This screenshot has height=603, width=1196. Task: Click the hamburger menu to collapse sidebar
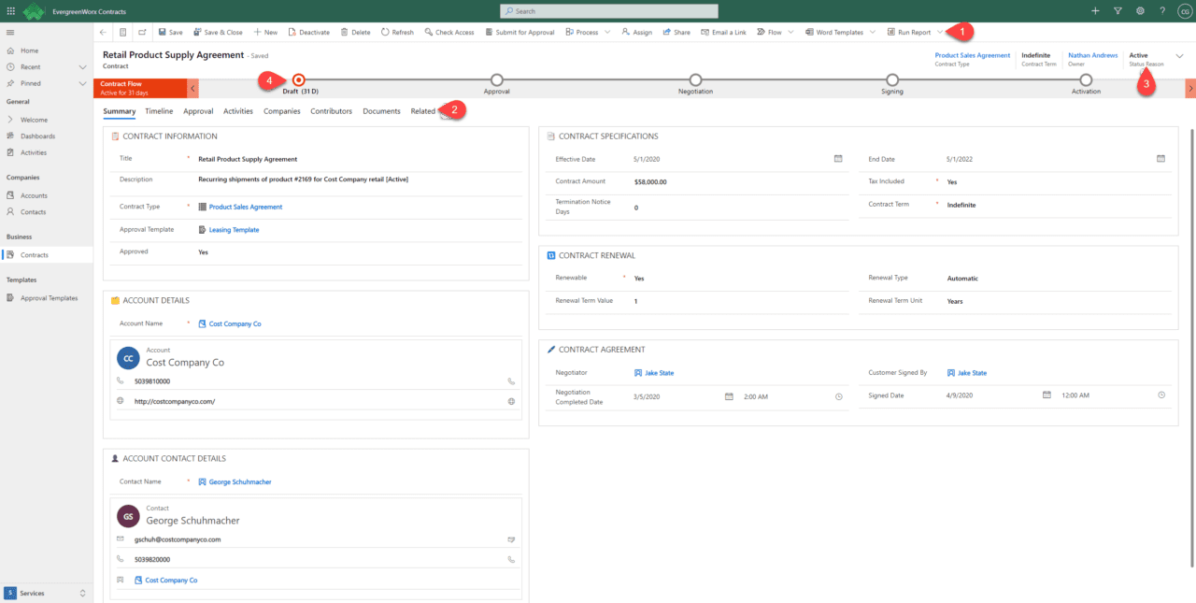coord(10,32)
